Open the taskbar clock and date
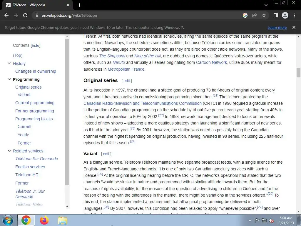The height and width of the screenshot is (226, 301). pyautogui.click(x=286, y=220)
